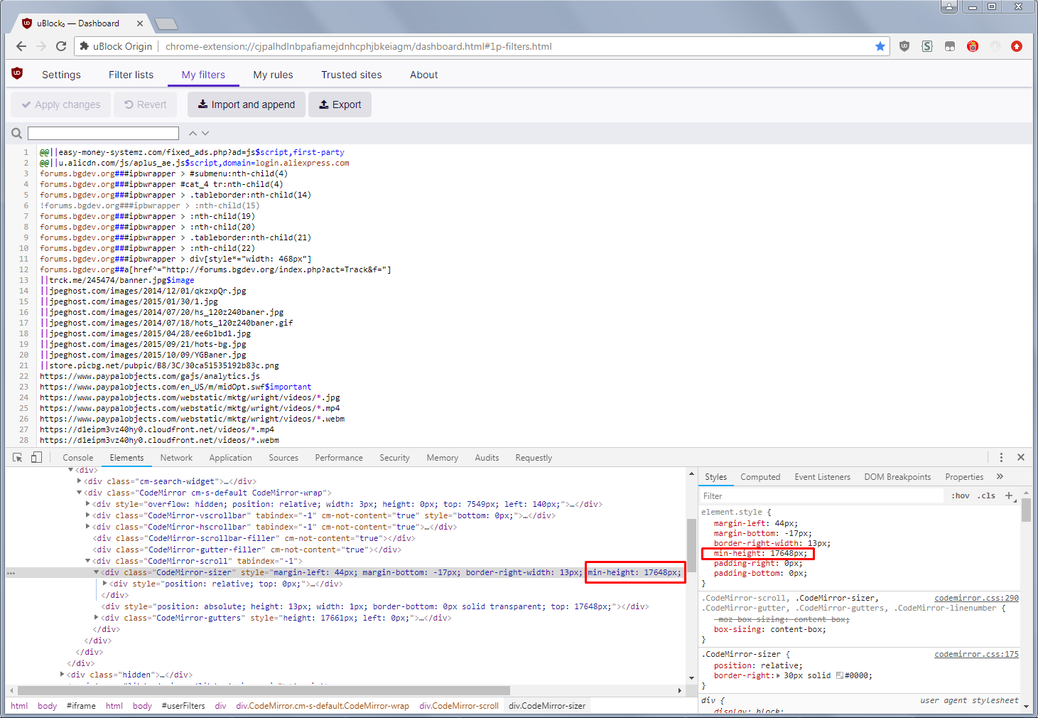Click the Styles pane Filter input
The width and height of the screenshot is (1038, 718).
822,496
